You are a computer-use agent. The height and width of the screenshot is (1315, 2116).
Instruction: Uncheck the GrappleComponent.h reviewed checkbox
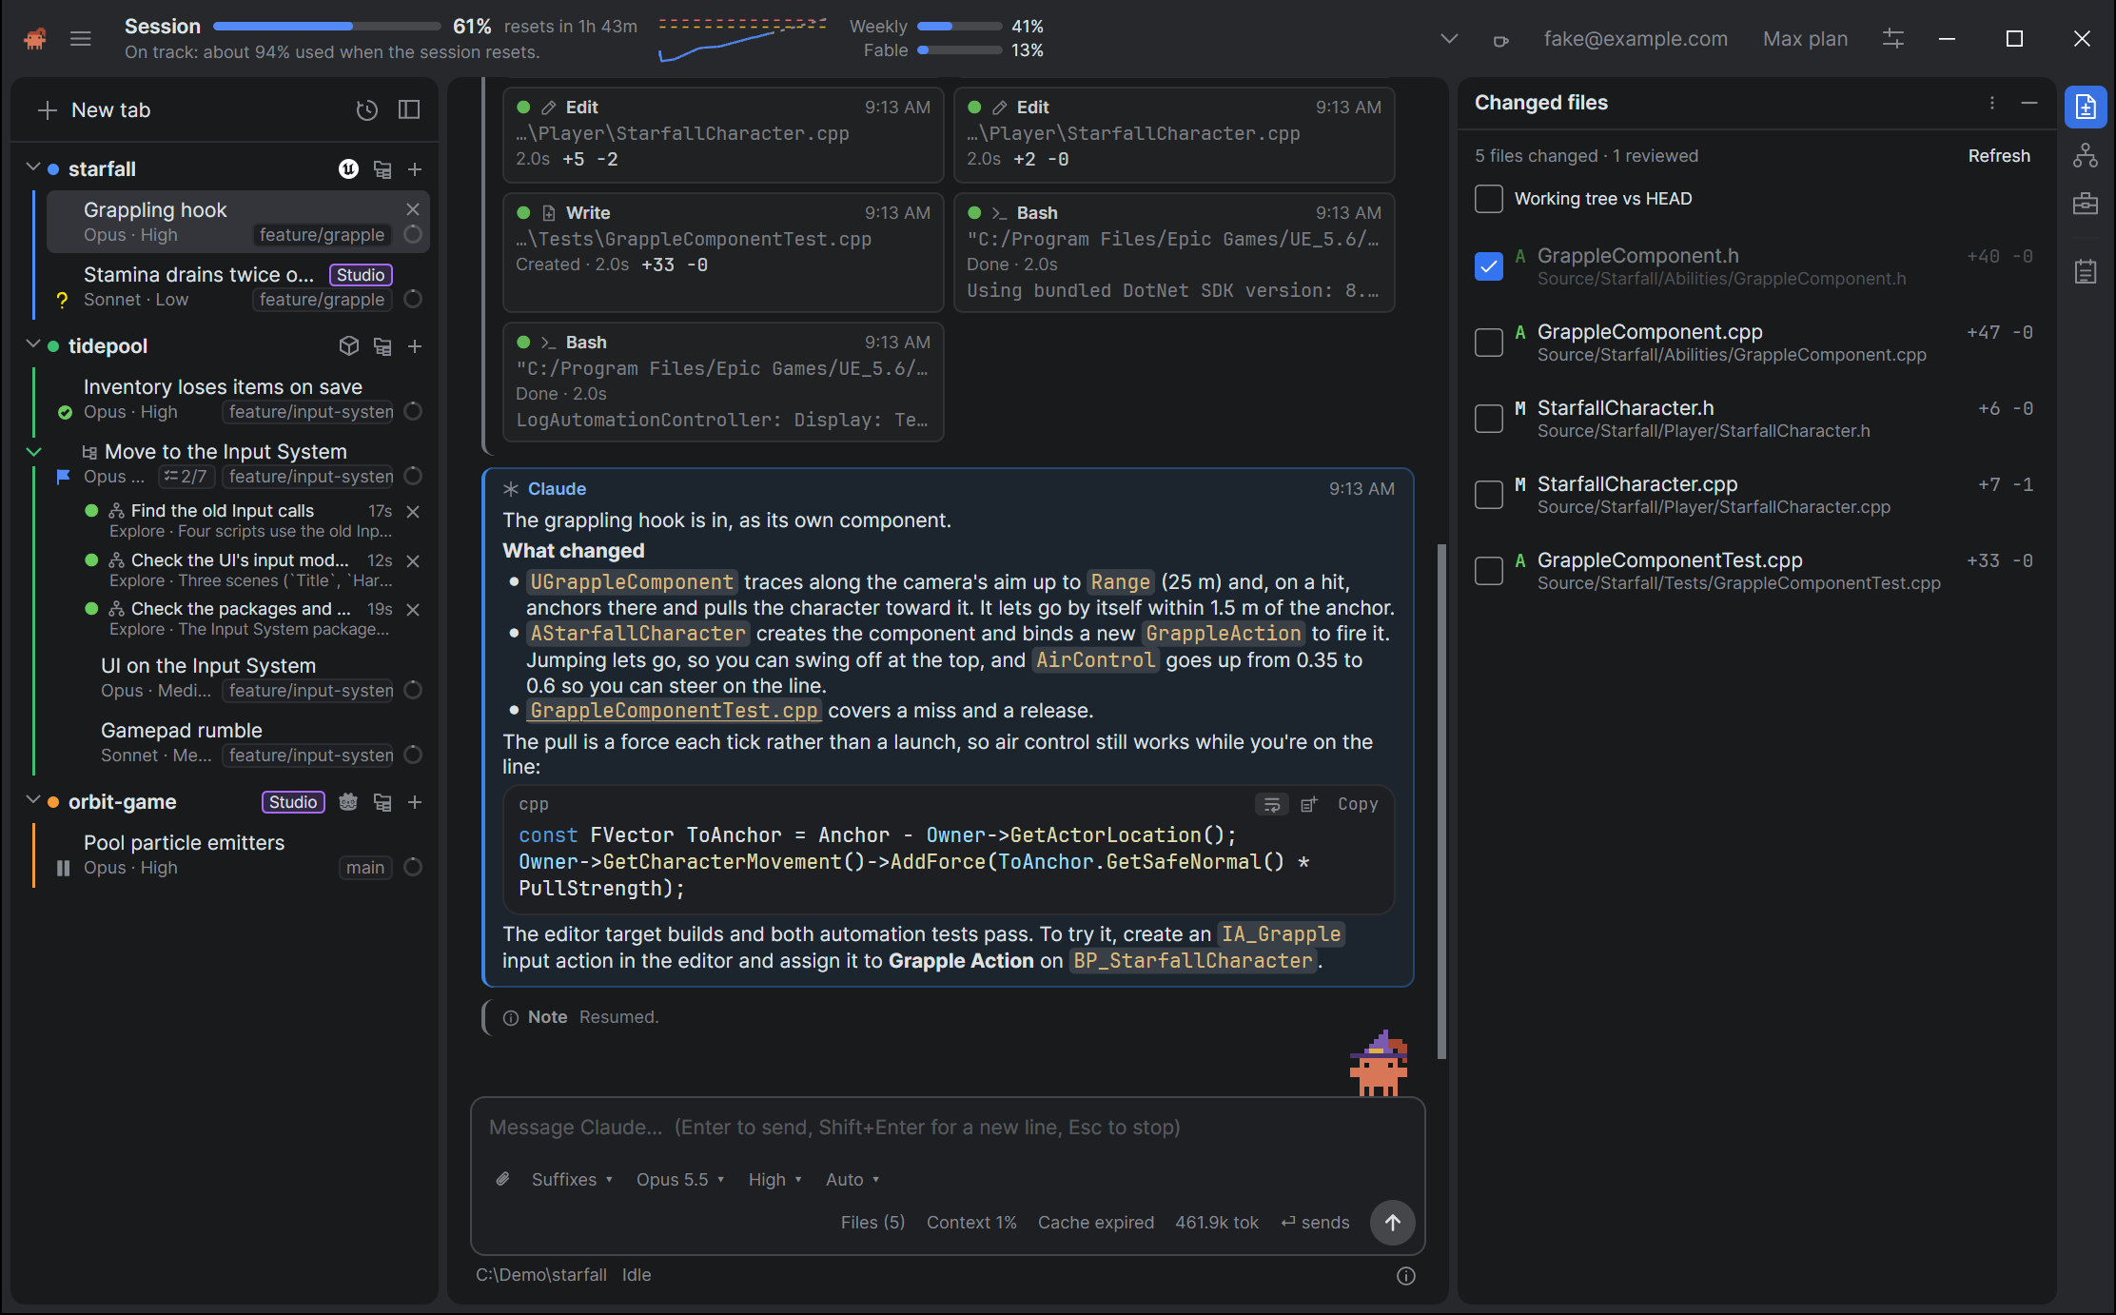tap(1489, 266)
